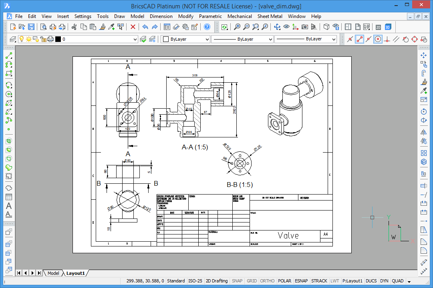Open the Help question mark icon
The height and width of the screenshot is (288, 433).
(207, 27)
